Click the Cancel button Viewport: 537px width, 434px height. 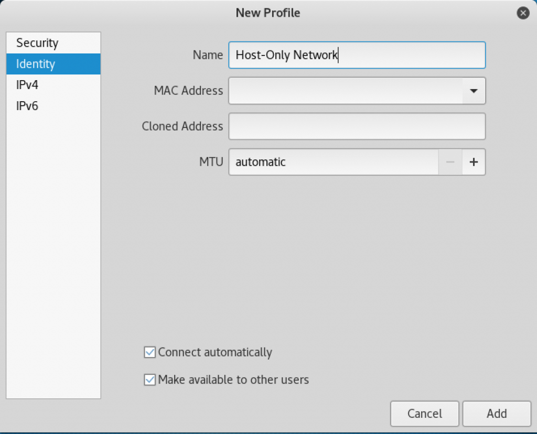coord(425,414)
